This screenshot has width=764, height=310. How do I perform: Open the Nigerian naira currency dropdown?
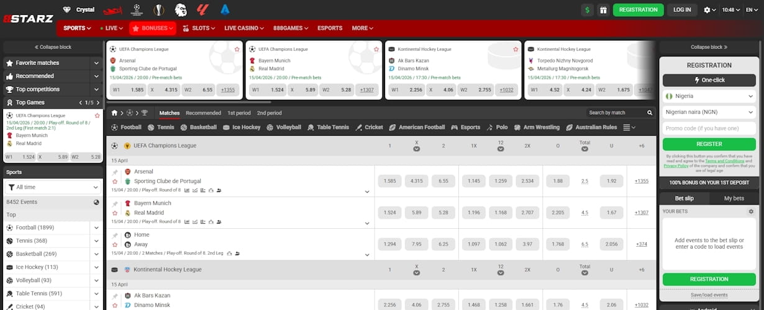[709, 112]
